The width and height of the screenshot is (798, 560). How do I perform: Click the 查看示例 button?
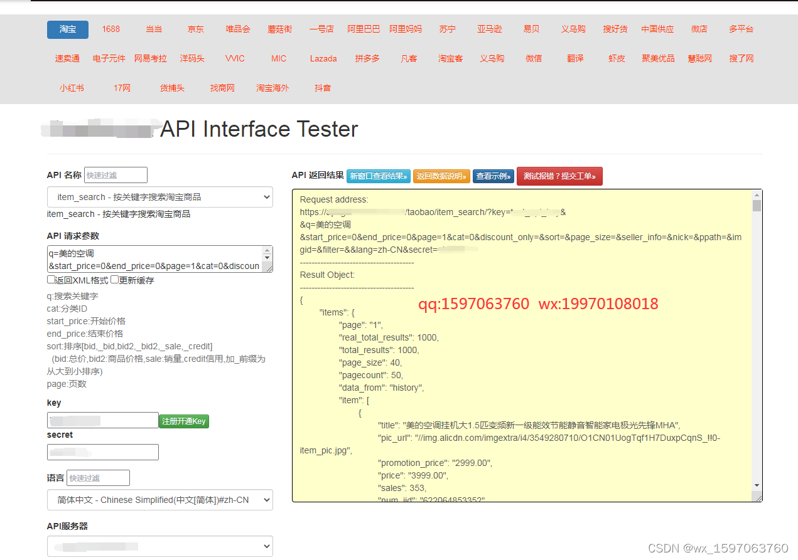[x=493, y=176]
